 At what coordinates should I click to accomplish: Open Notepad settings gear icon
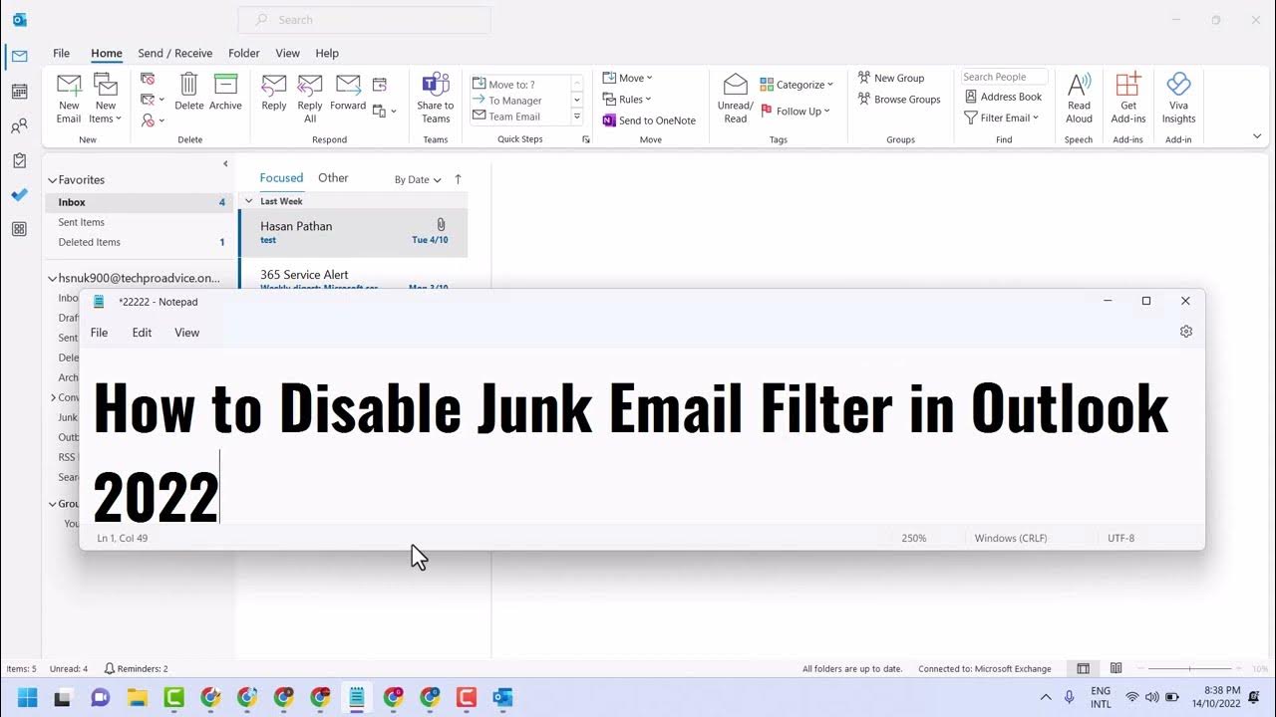point(1186,332)
